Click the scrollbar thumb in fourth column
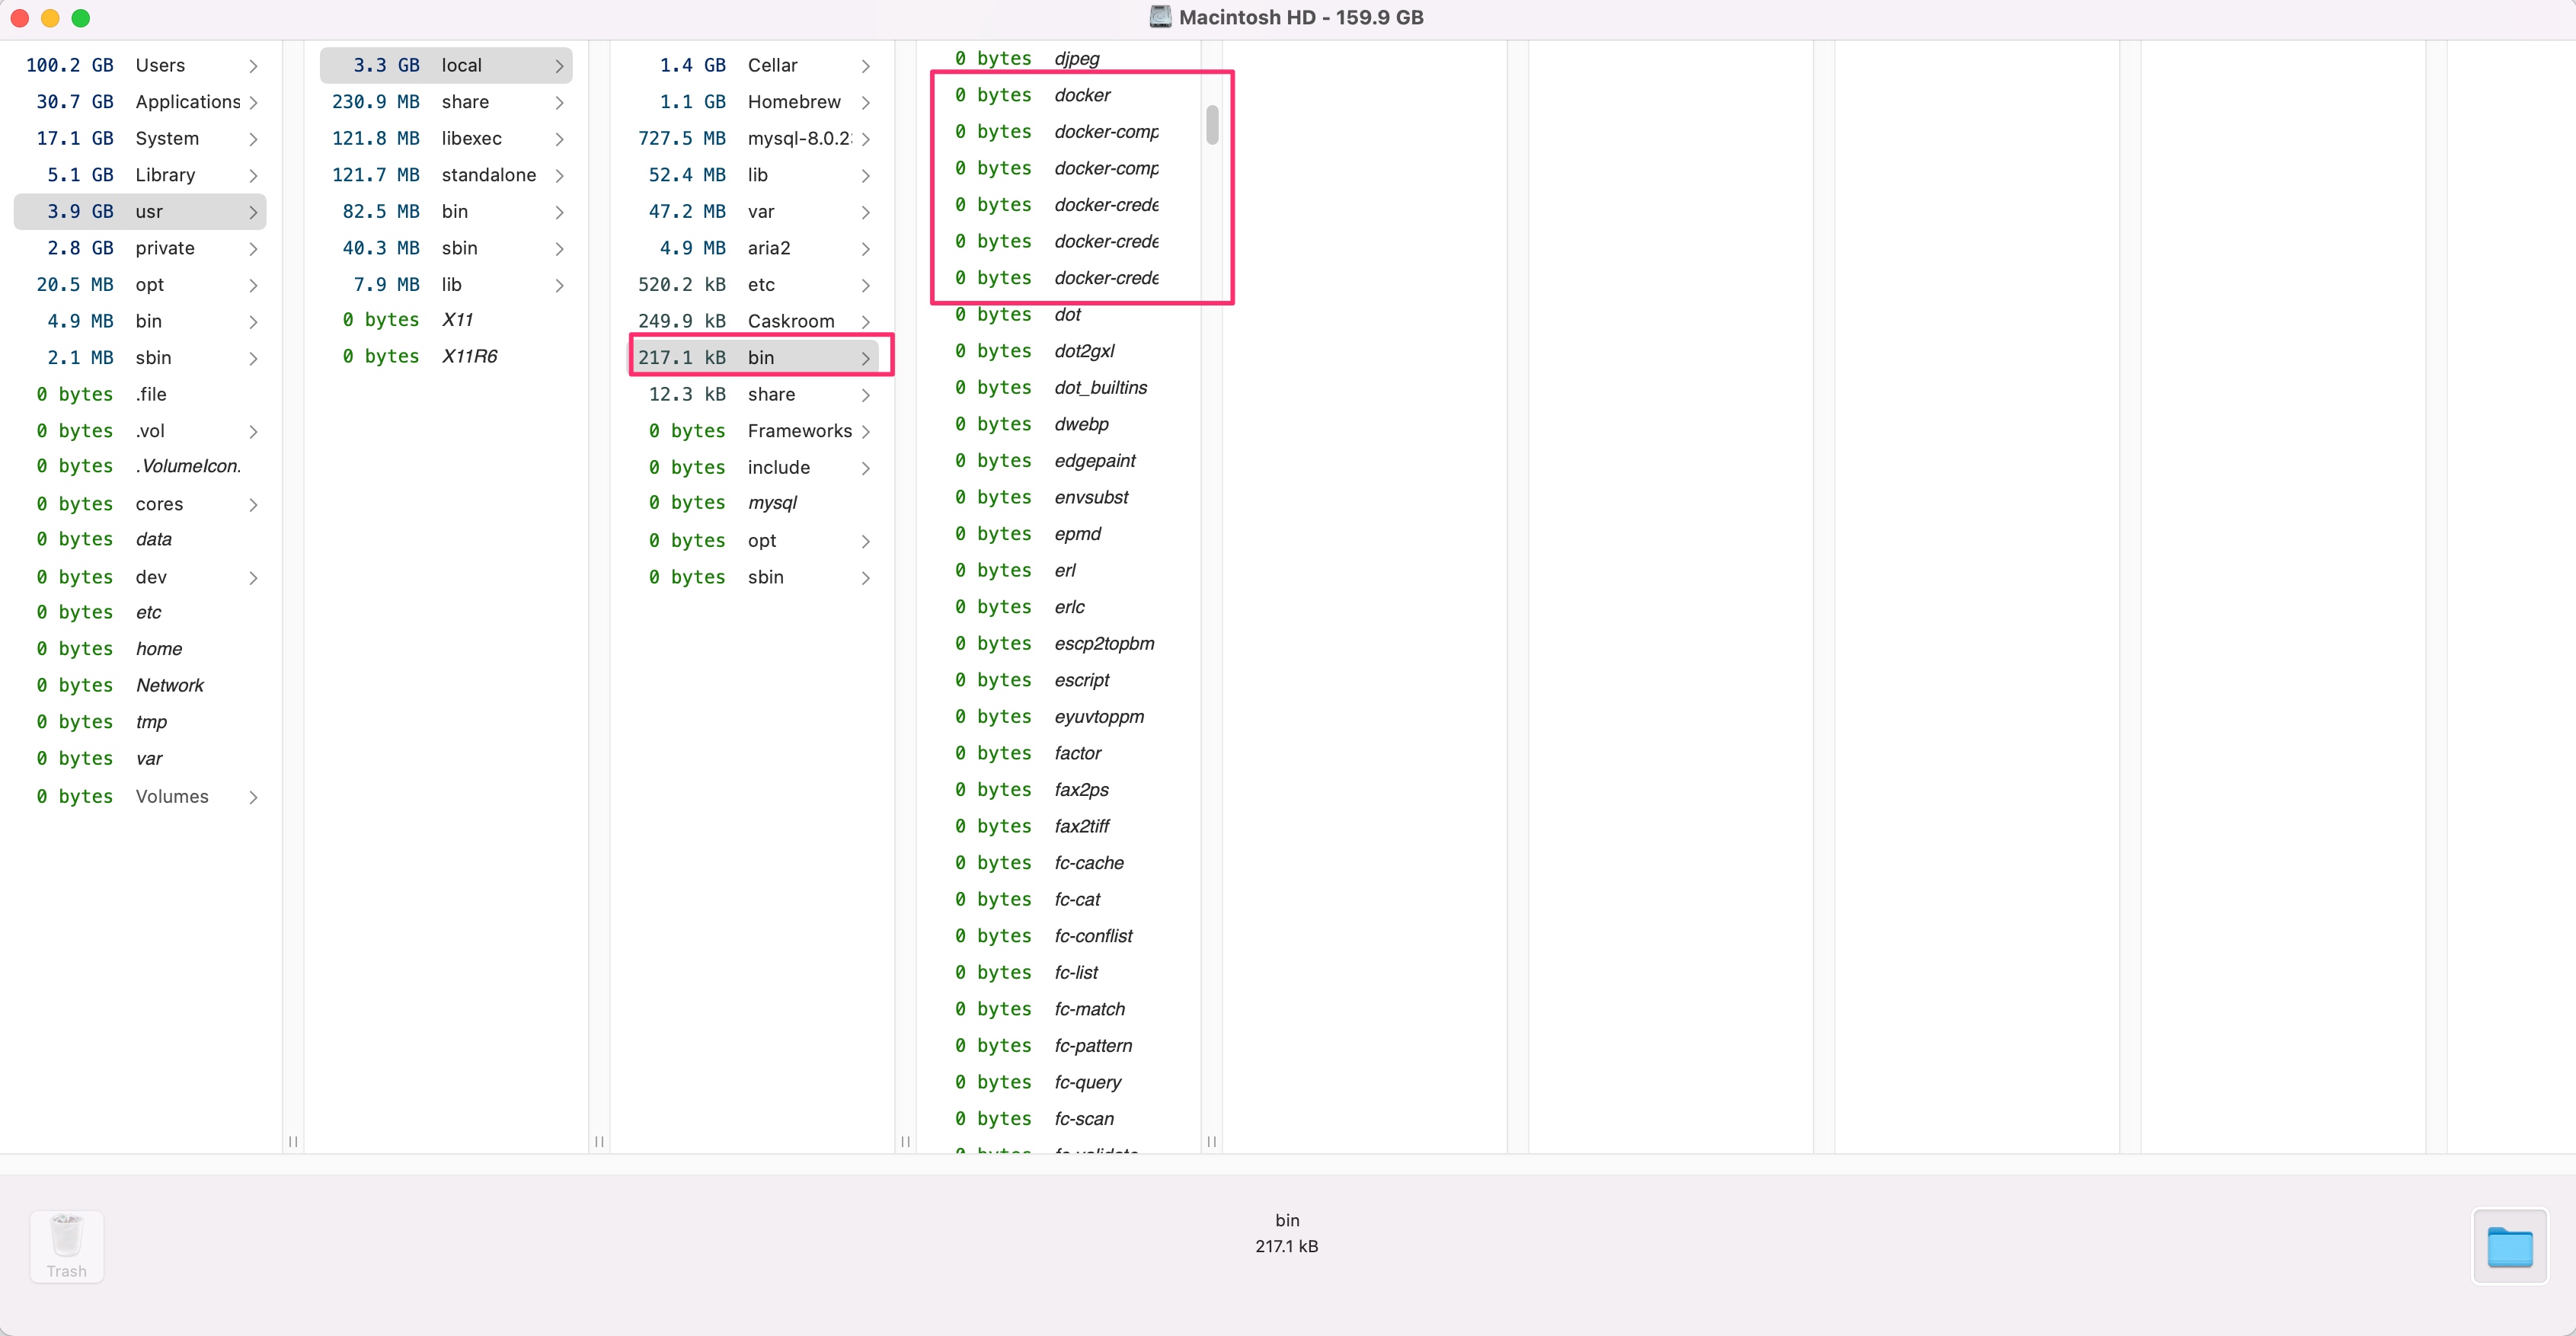Image resolution: width=2576 pixels, height=1336 pixels. point(1212,125)
